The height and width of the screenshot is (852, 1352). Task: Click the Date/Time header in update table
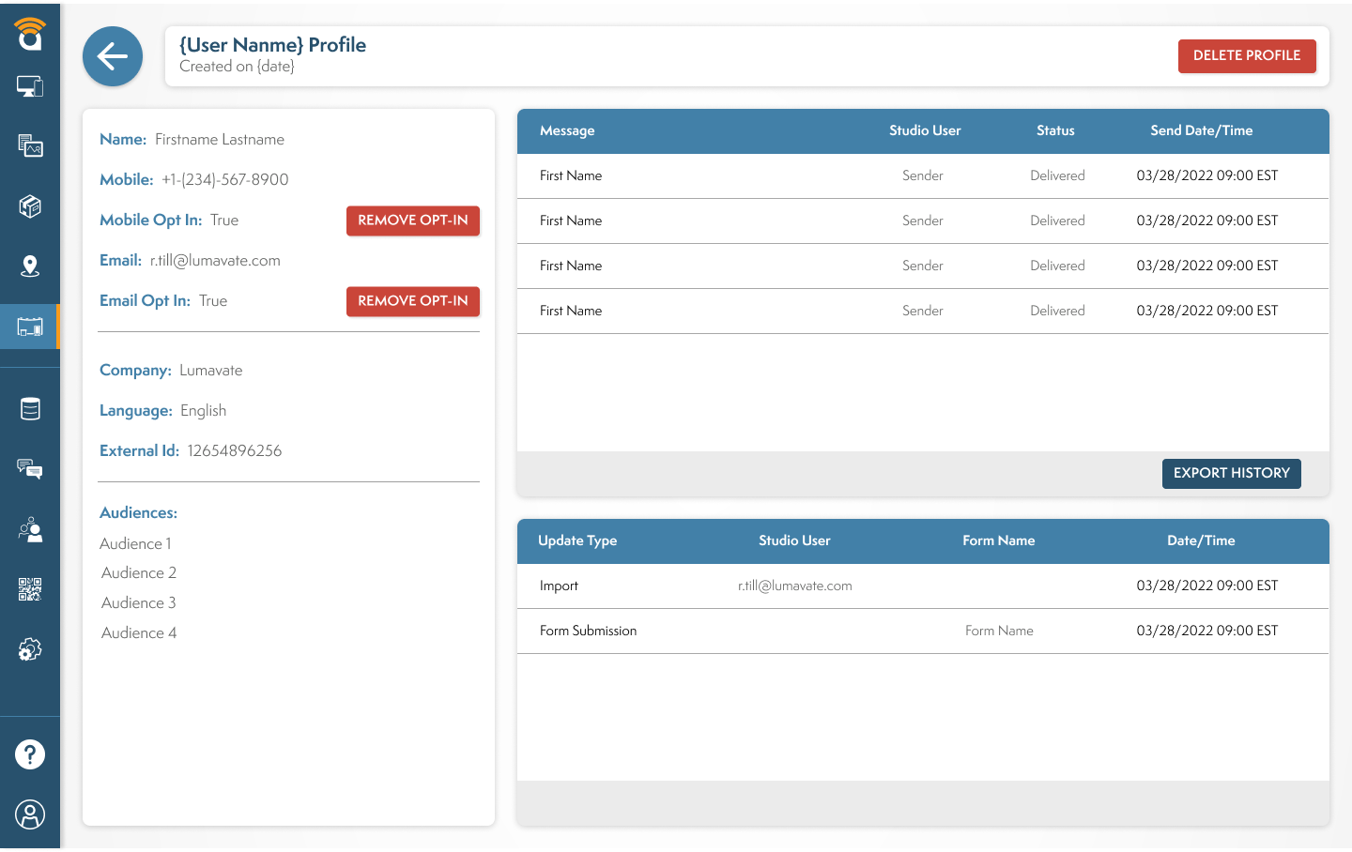coord(1201,540)
